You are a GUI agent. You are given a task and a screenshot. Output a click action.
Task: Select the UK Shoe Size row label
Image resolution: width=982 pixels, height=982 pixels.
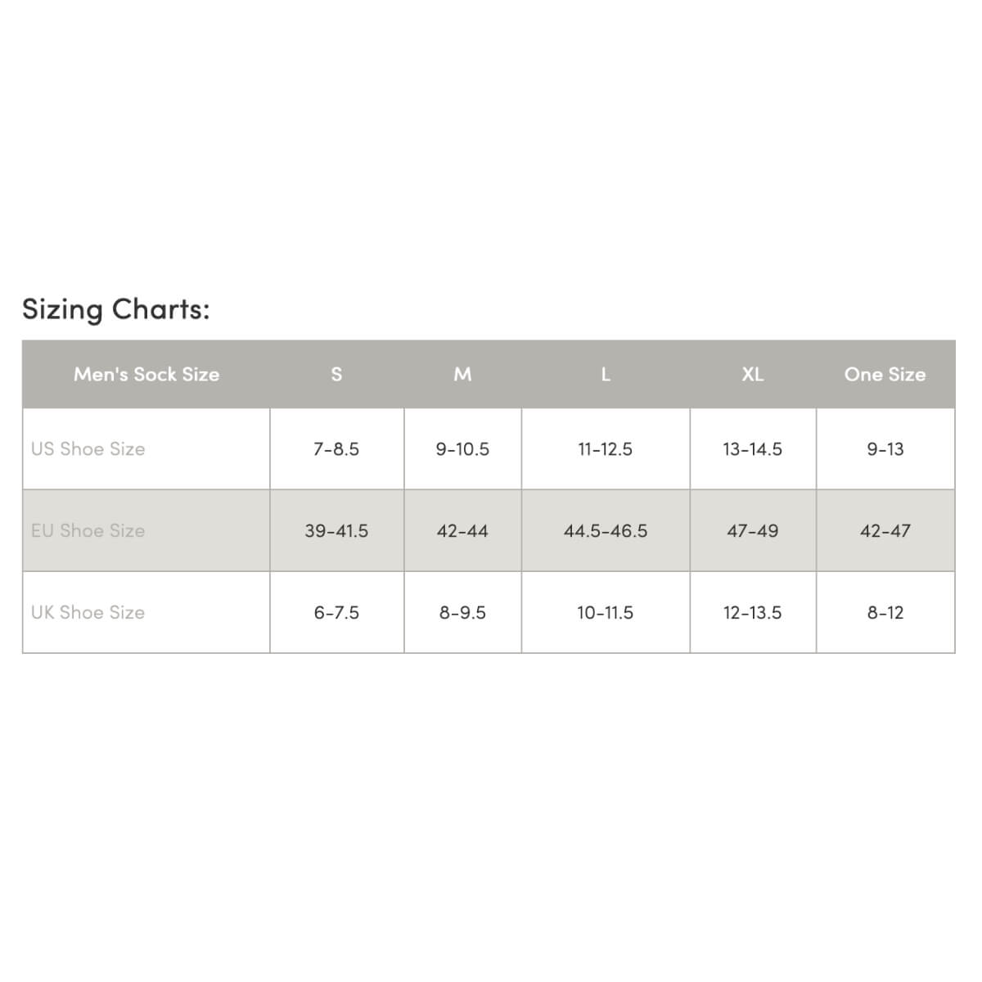tap(146, 612)
